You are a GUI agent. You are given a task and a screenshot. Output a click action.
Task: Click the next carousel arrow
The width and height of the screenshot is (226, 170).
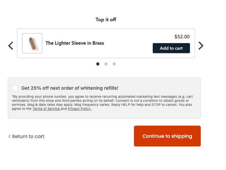coord(201,46)
